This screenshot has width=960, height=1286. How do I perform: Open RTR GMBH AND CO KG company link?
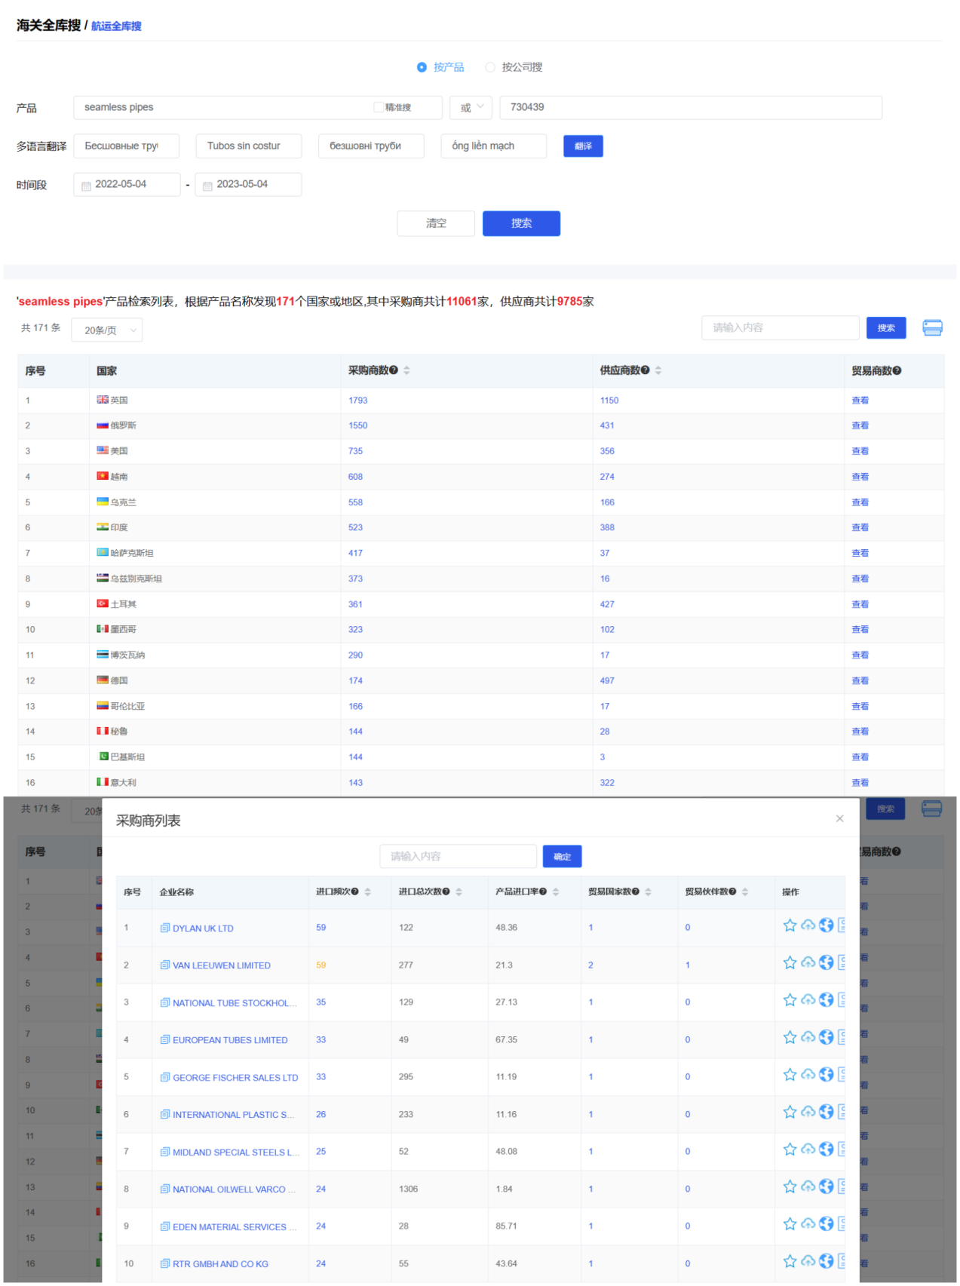pyautogui.click(x=220, y=1264)
